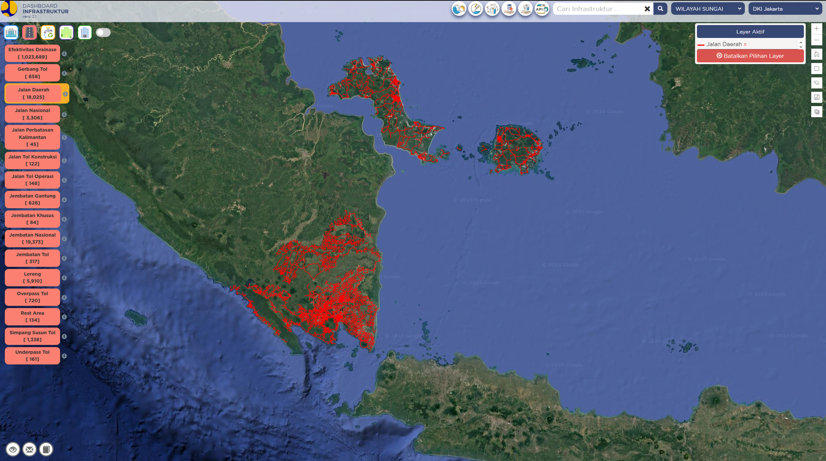Remove Jalan Daerah layer with red x
Screen dimensions: 826x461
(x=745, y=44)
